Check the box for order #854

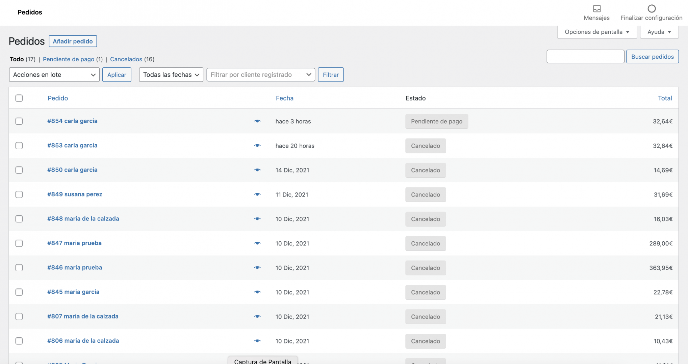coord(19,121)
